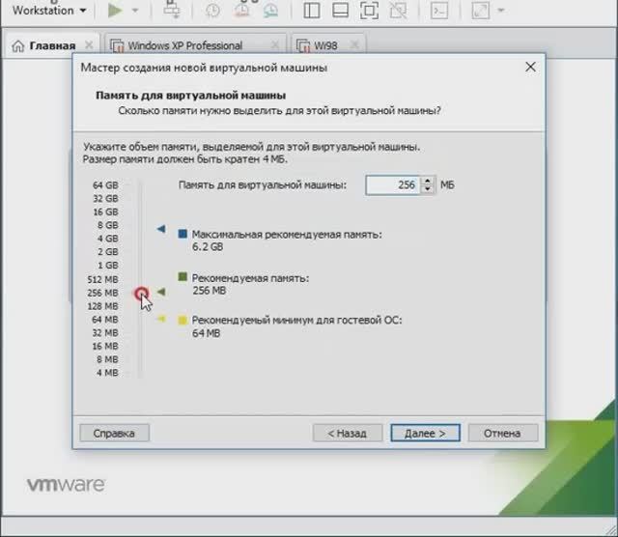
Task: Close the Windows XP Professional tab
Action: [274, 45]
